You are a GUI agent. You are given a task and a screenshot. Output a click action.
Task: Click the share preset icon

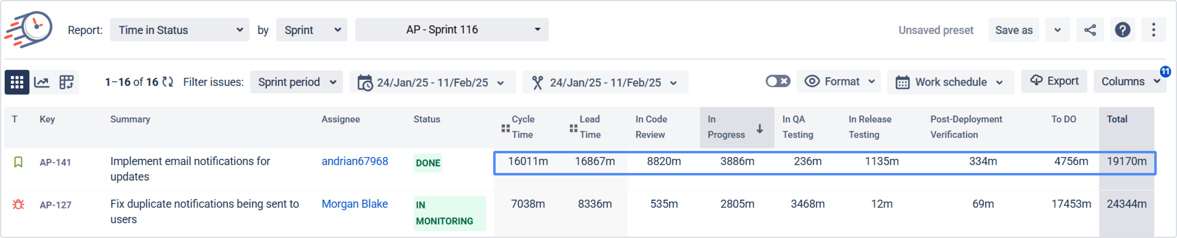click(x=1090, y=30)
